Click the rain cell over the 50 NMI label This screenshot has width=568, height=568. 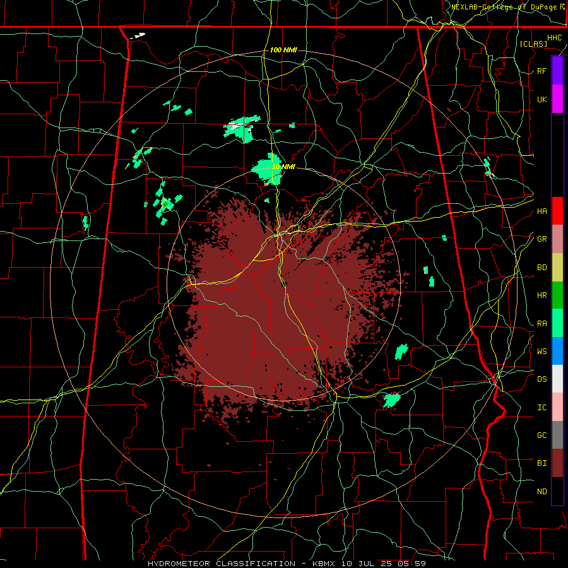point(268,170)
